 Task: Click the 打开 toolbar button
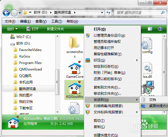pyautogui.click(x=33, y=29)
